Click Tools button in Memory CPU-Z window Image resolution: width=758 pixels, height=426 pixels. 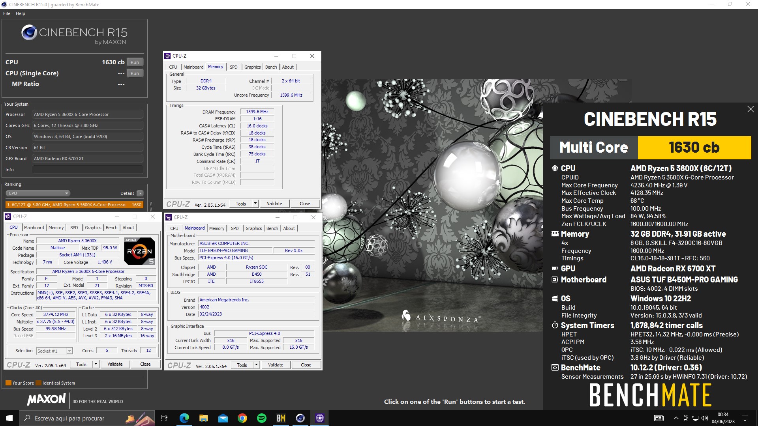coord(241,204)
